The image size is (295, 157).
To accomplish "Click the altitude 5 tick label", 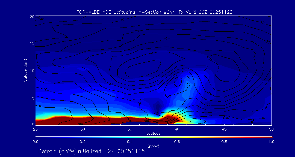I will click(33, 98).
